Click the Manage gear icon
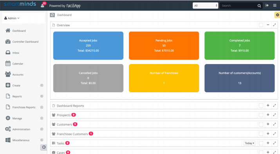 (8, 118)
